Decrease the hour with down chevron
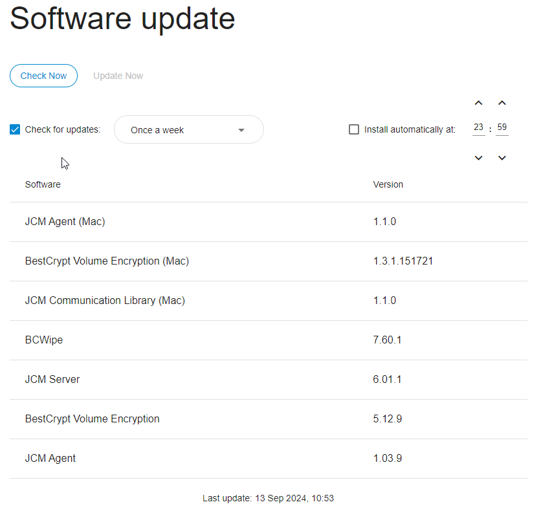This screenshot has height=511, width=541. pos(478,158)
